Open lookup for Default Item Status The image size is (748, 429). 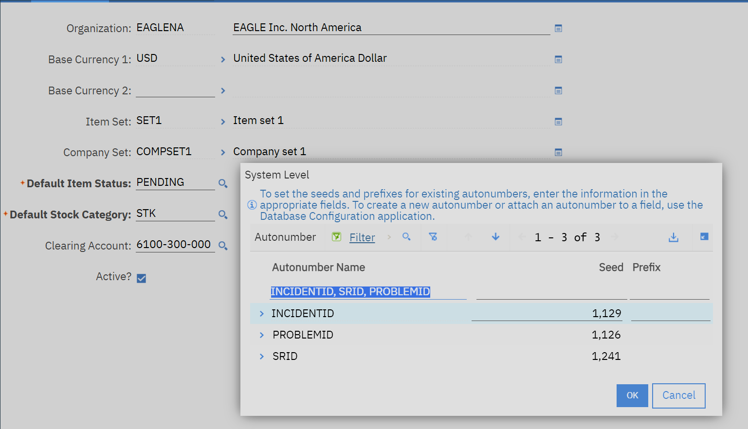tap(223, 183)
